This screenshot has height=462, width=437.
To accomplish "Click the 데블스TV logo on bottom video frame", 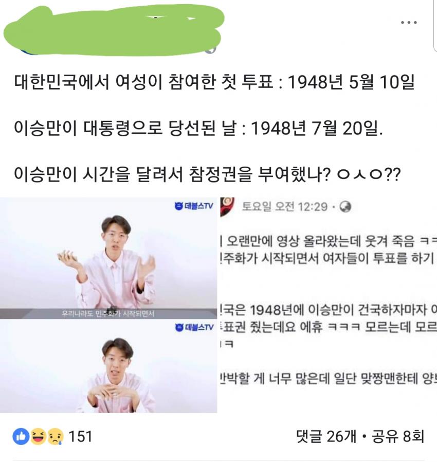I will pos(194,327).
